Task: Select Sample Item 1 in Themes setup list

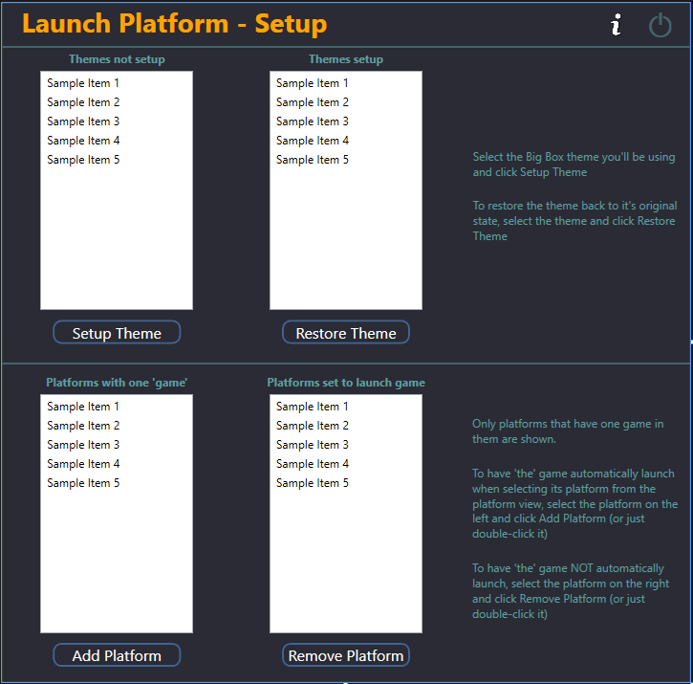Action: coord(313,83)
